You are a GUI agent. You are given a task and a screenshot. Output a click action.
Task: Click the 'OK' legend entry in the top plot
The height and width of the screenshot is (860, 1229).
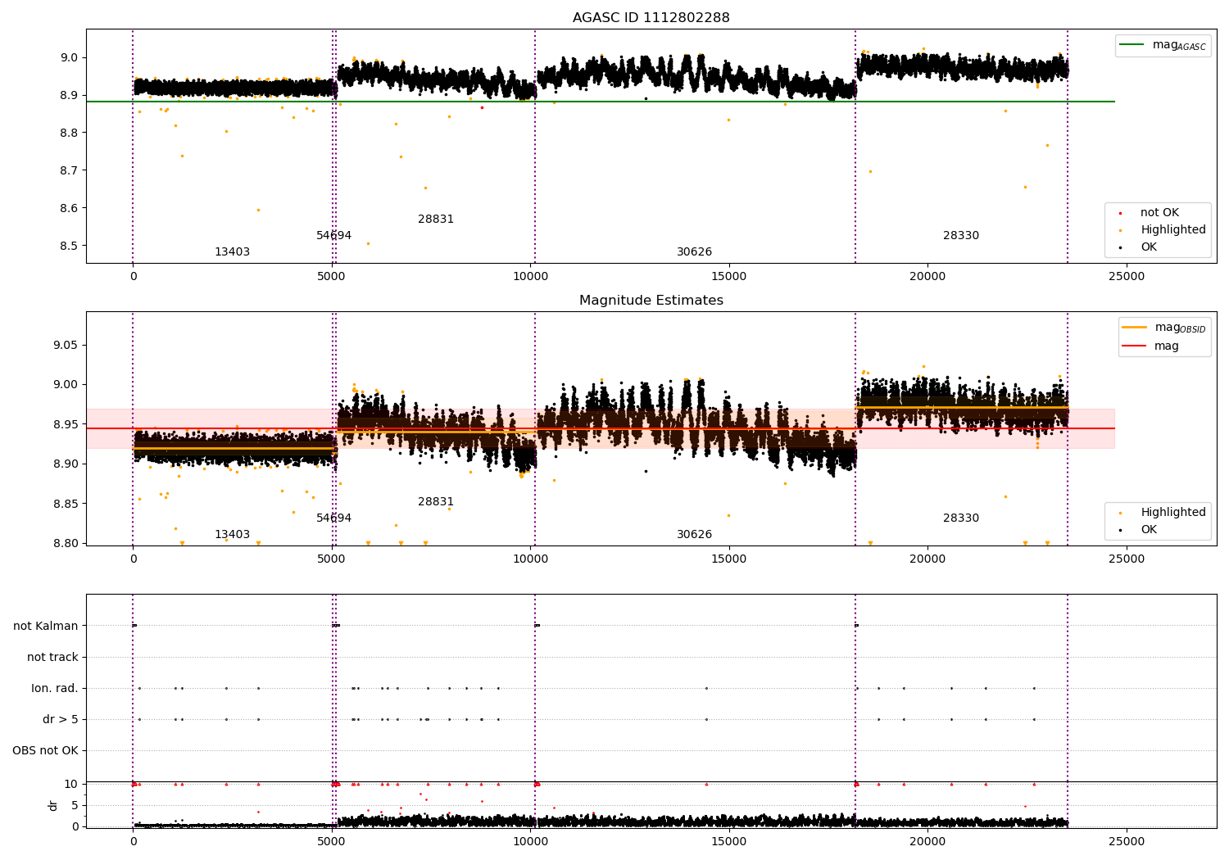click(1149, 247)
